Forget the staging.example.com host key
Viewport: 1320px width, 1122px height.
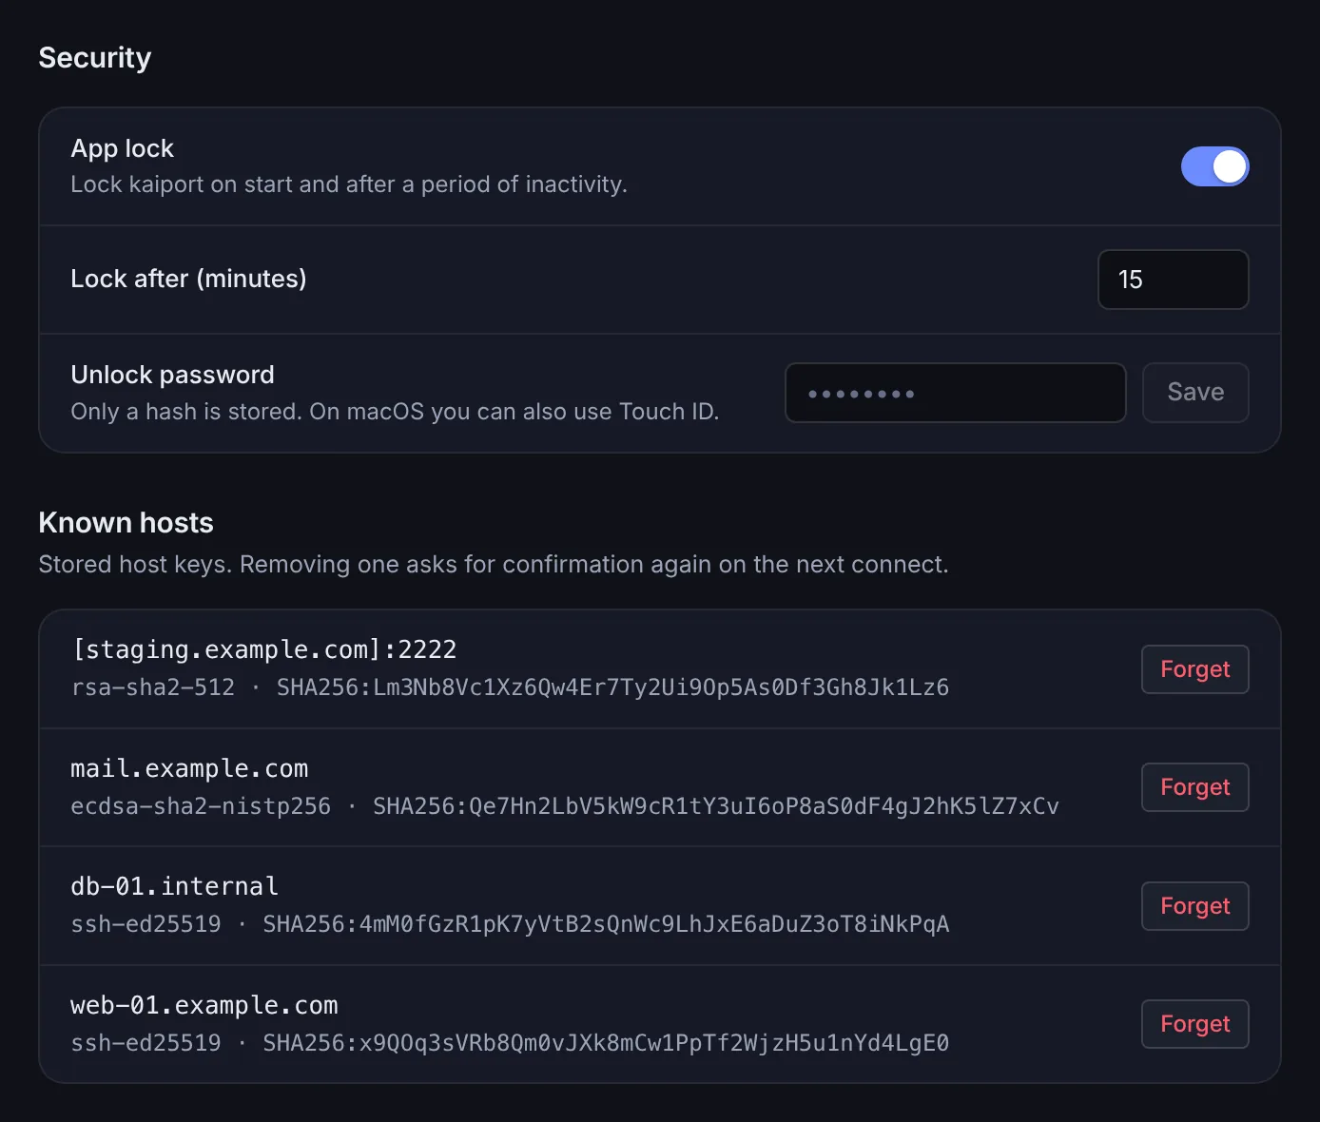(x=1194, y=669)
